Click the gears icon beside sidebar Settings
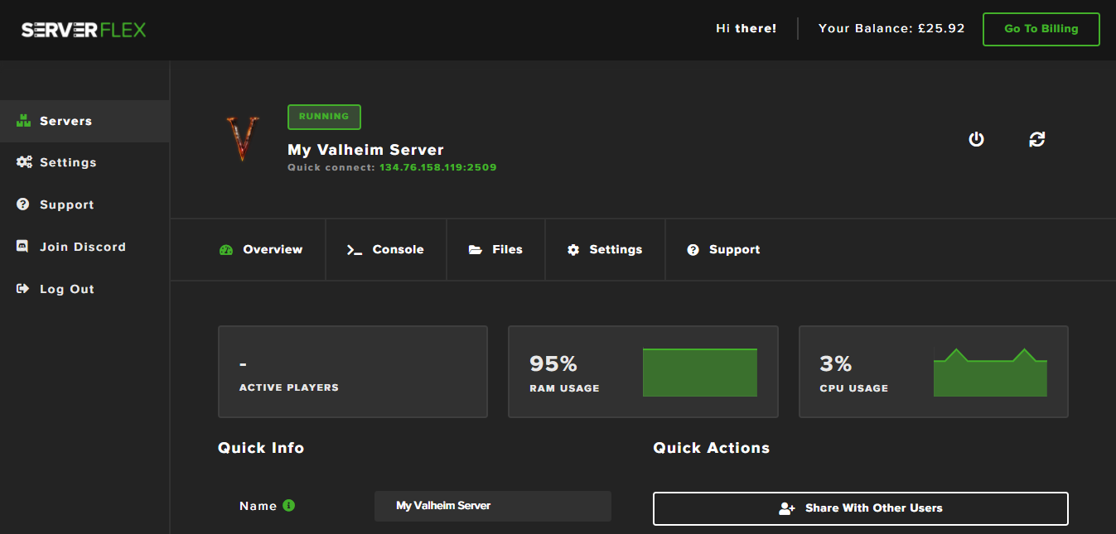The image size is (1116, 534). pos(24,162)
